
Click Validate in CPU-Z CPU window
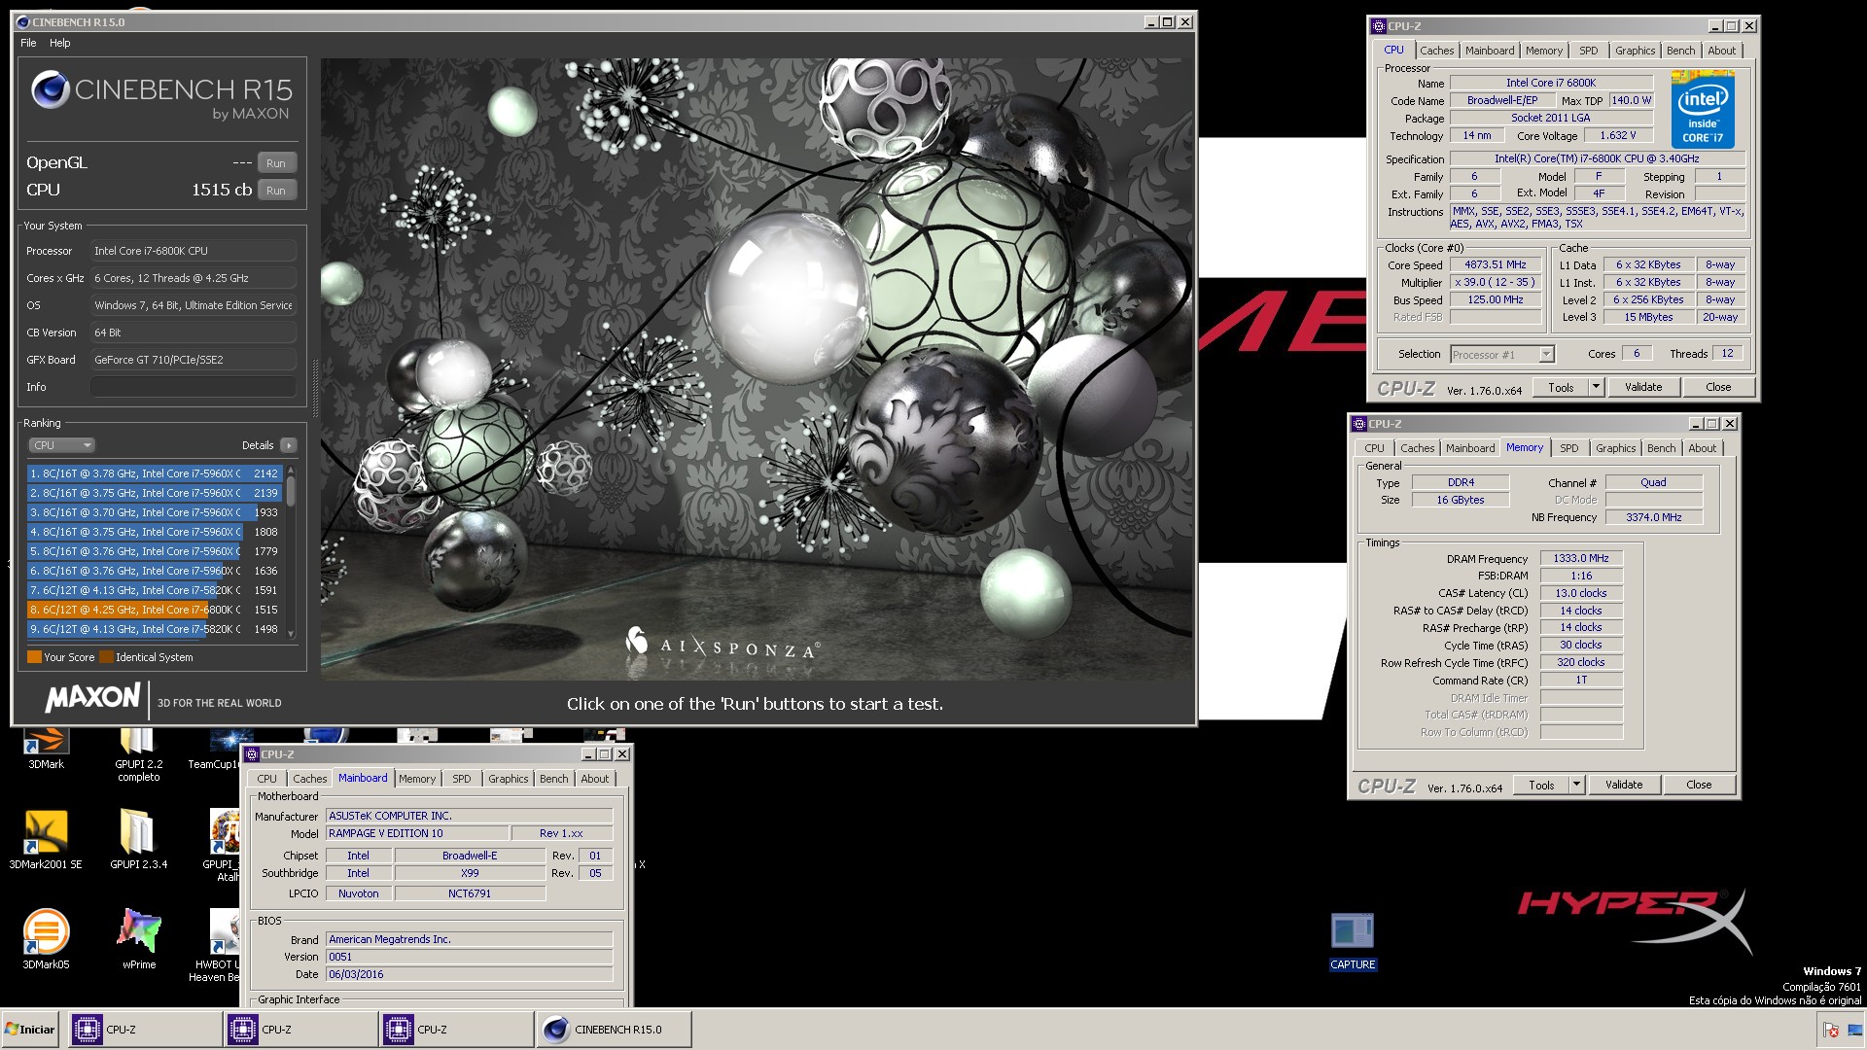(x=1643, y=387)
